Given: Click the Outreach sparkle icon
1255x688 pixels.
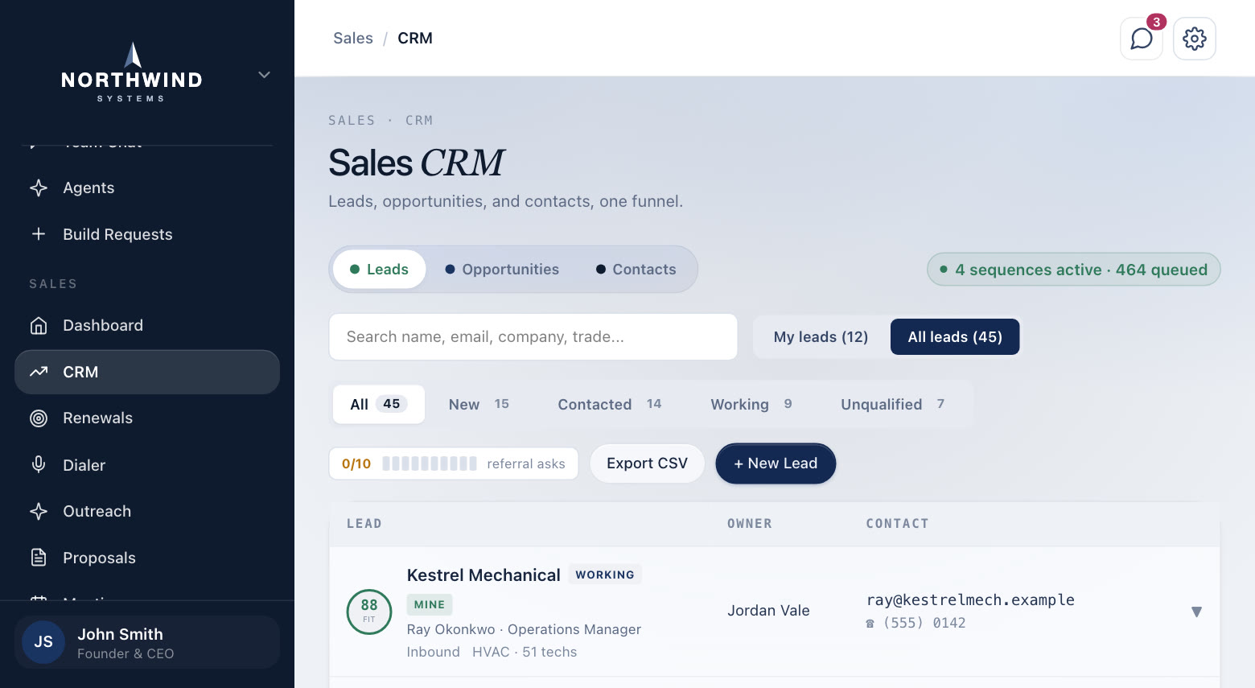Looking at the screenshot, I should click(x=39, y=511).
